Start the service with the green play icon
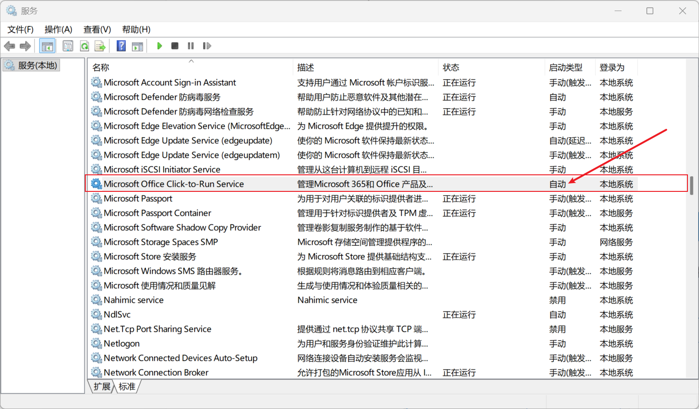The image size is (699, 409). point(159,46)
